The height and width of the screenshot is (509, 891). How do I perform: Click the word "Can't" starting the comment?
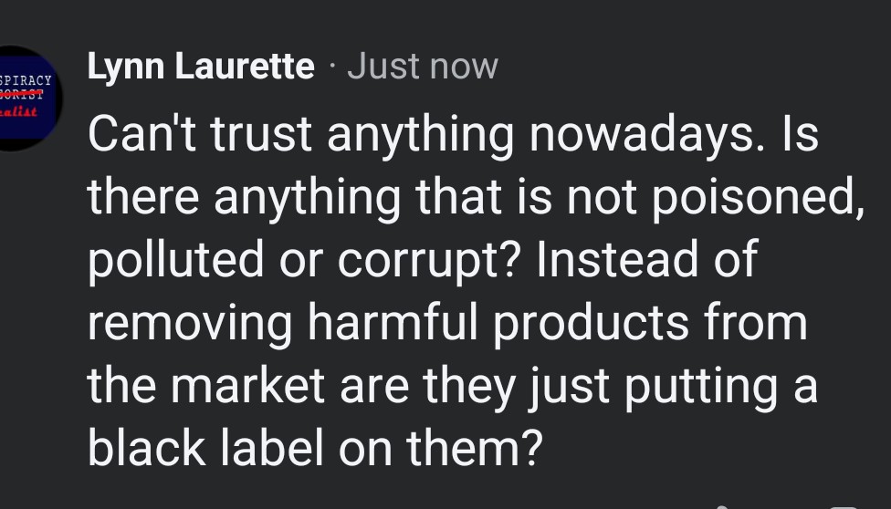click(143, 136)
